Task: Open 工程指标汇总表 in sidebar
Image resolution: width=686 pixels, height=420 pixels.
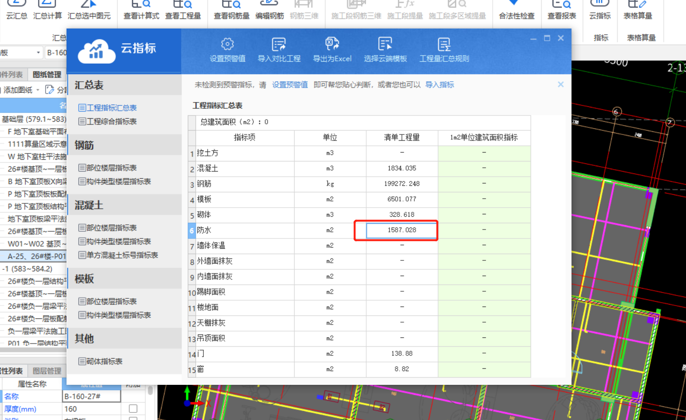Action: (x=108, y=108)
